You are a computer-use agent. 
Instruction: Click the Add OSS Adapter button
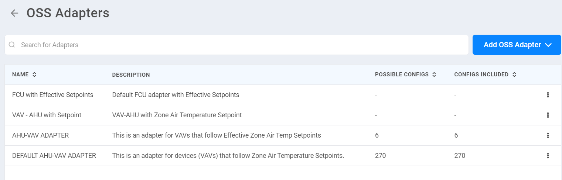tap(517, 45)
